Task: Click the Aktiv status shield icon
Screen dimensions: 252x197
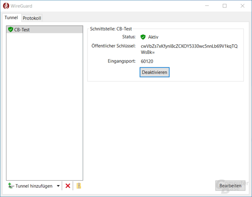Action: [143, 37]
